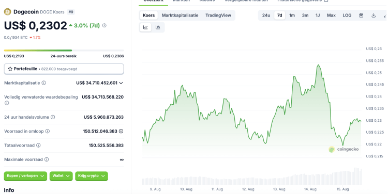Add Dogecoin to Portefeuille
The height and width of the screenshot is (194, 388).
[x=64, y=69]
